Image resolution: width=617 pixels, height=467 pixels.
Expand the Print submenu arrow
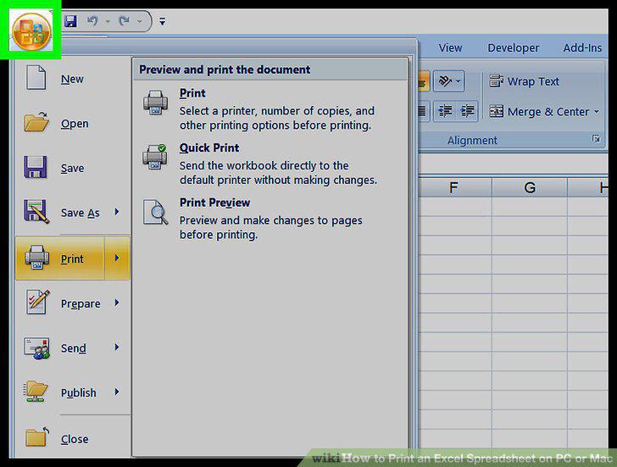coord(117,259)
